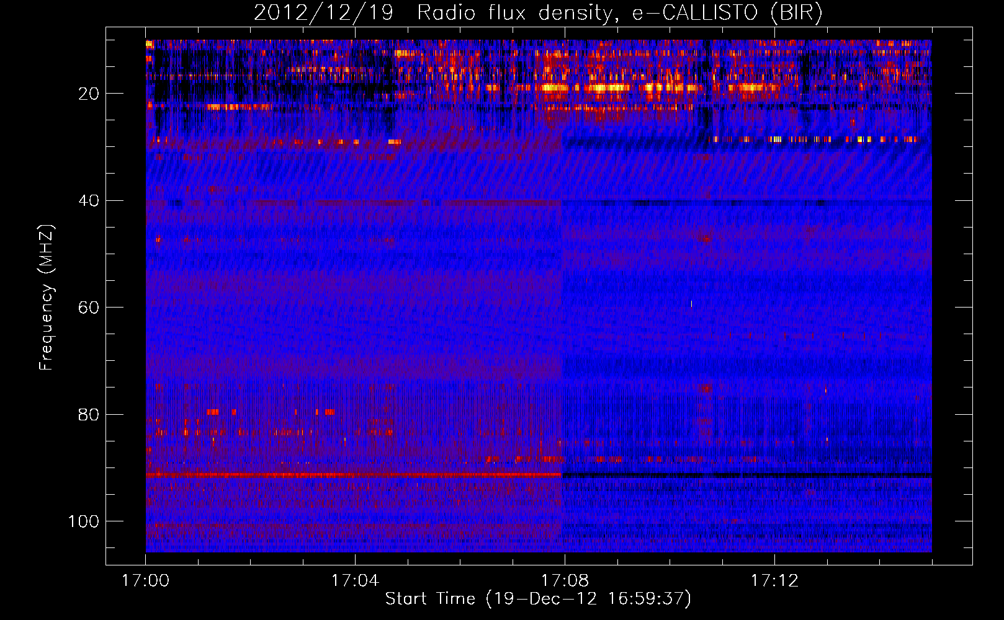
Task: Click the "17:00" time tick label
Action: [x=146, y=581]
